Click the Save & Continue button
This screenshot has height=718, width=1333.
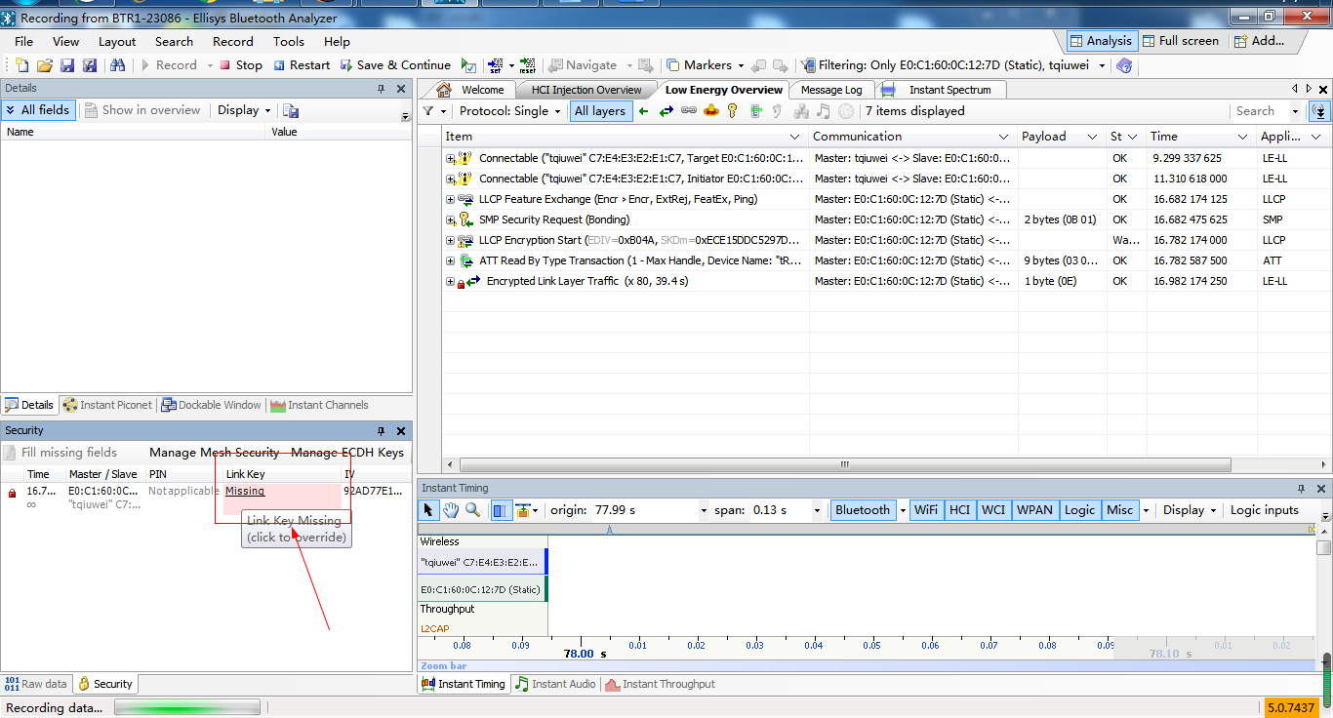click(x=395, y=65)
